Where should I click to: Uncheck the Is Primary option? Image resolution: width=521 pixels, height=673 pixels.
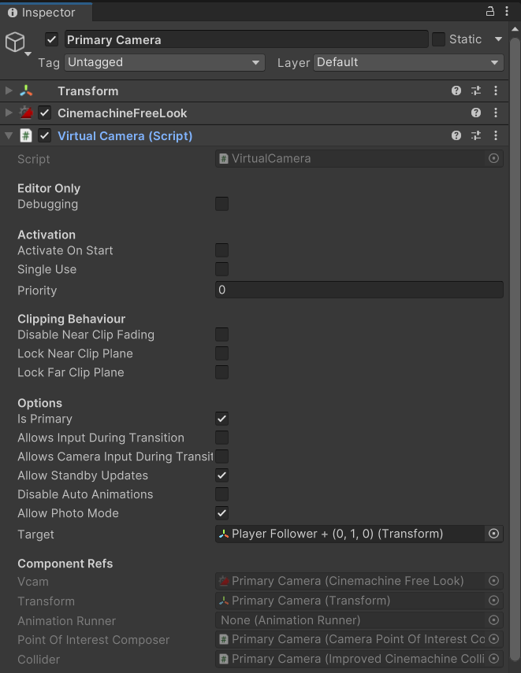click(221, 419)
